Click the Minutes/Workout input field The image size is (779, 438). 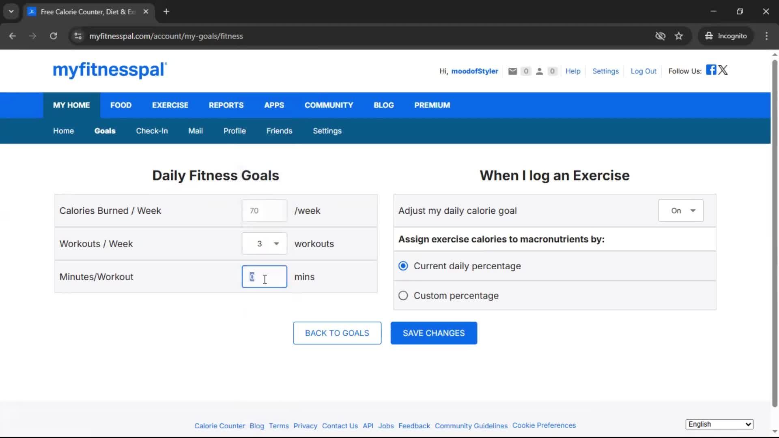264,277
